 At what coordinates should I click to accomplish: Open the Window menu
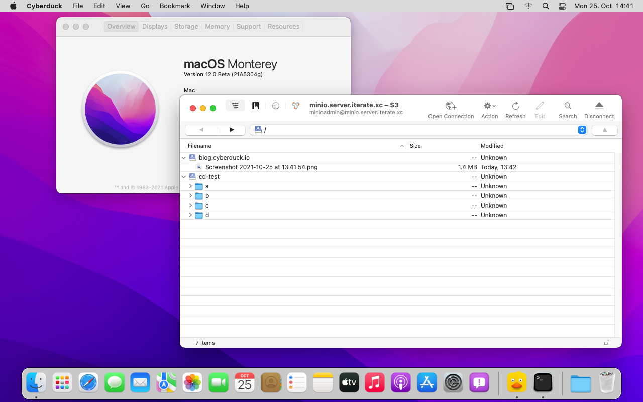[x=212, y=6]
